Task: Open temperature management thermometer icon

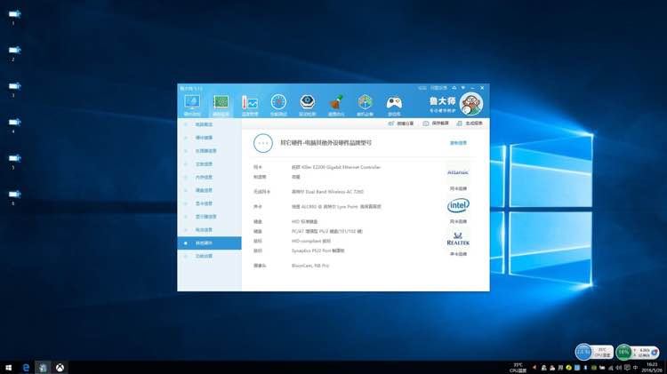Action: pyautogui.click(x=250, y=105)
